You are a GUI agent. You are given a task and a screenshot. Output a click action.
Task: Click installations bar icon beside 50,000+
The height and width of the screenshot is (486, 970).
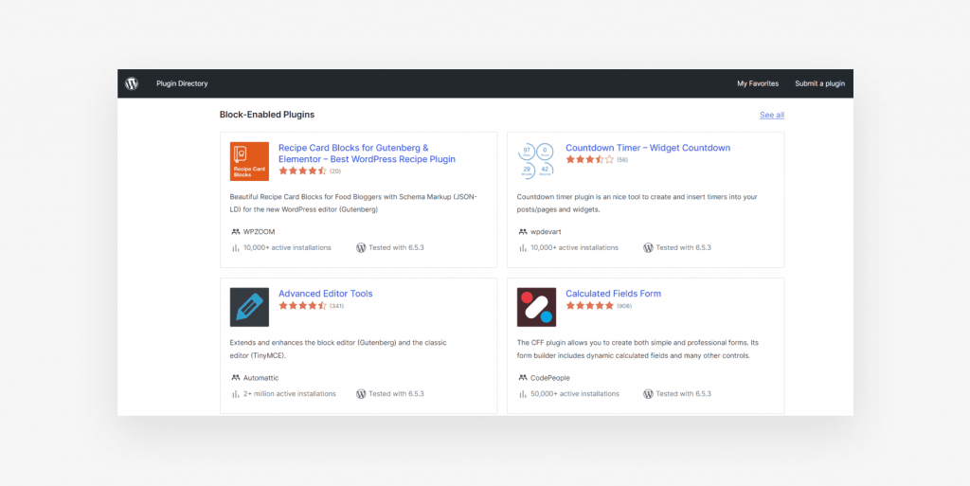523,393
